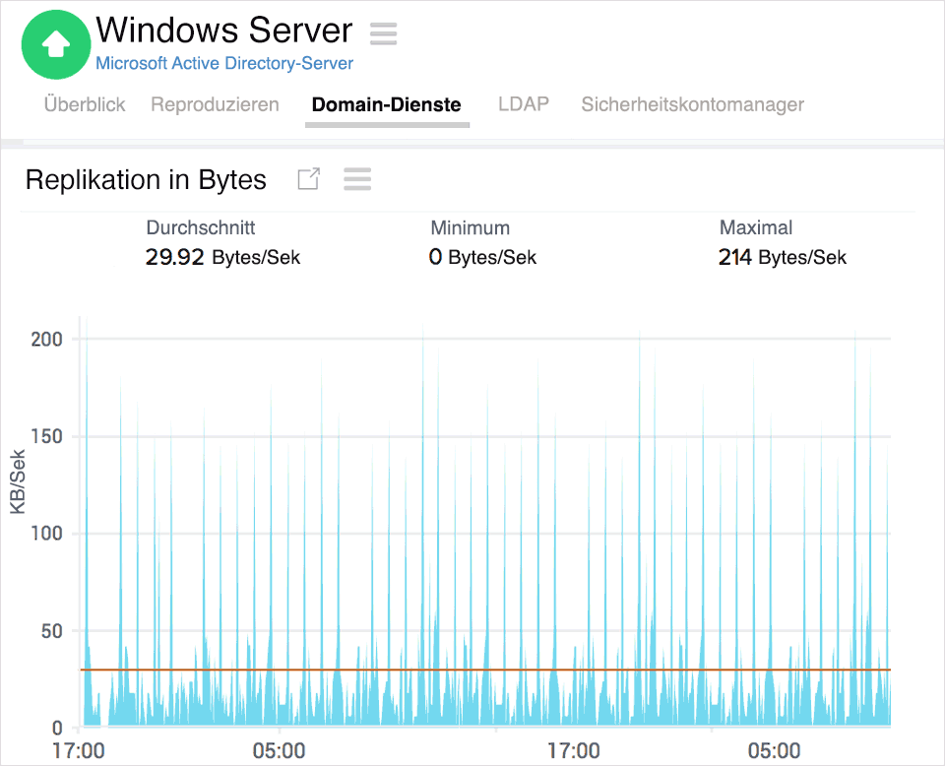
Task: Open the chart in a new window icon
Action: tap(308, 179)
